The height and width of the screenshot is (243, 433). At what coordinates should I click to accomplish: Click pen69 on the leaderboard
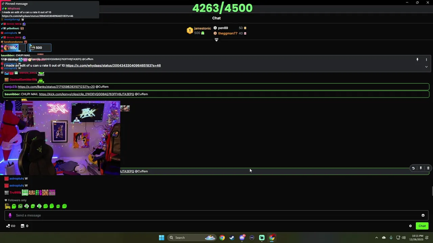coord(223,28)
